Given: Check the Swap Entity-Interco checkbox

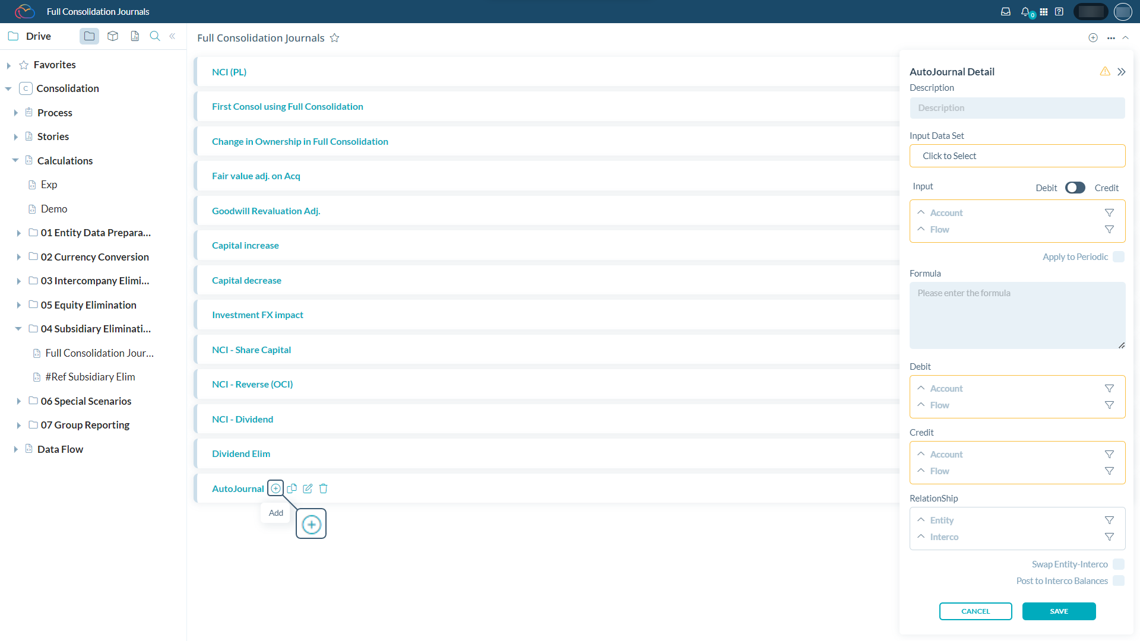Looking at the screenshot, I should click(1118, 564).
